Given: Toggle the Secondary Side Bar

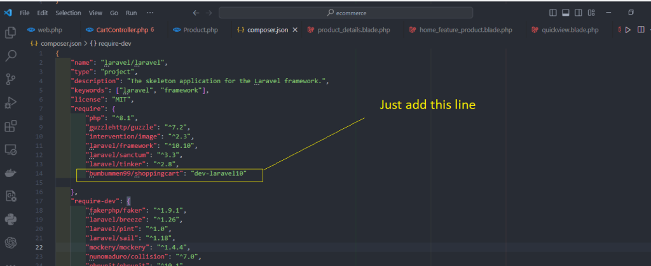Looking at the screenshot, I should [x=579, y=13].
